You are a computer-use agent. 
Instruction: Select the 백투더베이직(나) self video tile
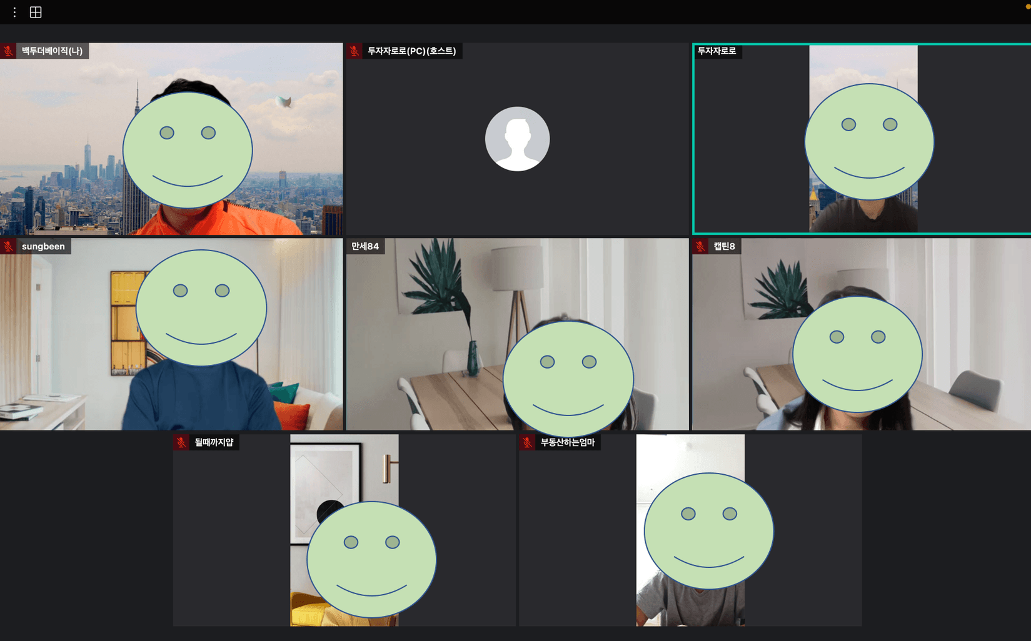pyautogui.click(x=171, y=139)
